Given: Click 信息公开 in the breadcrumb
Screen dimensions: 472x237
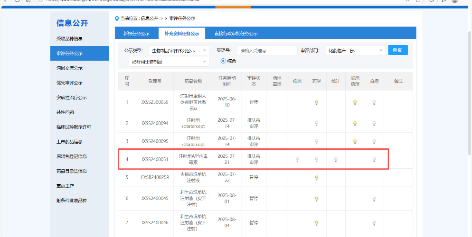Looking at the screenshot, I should pyautogui.click(x=149, y=18).
